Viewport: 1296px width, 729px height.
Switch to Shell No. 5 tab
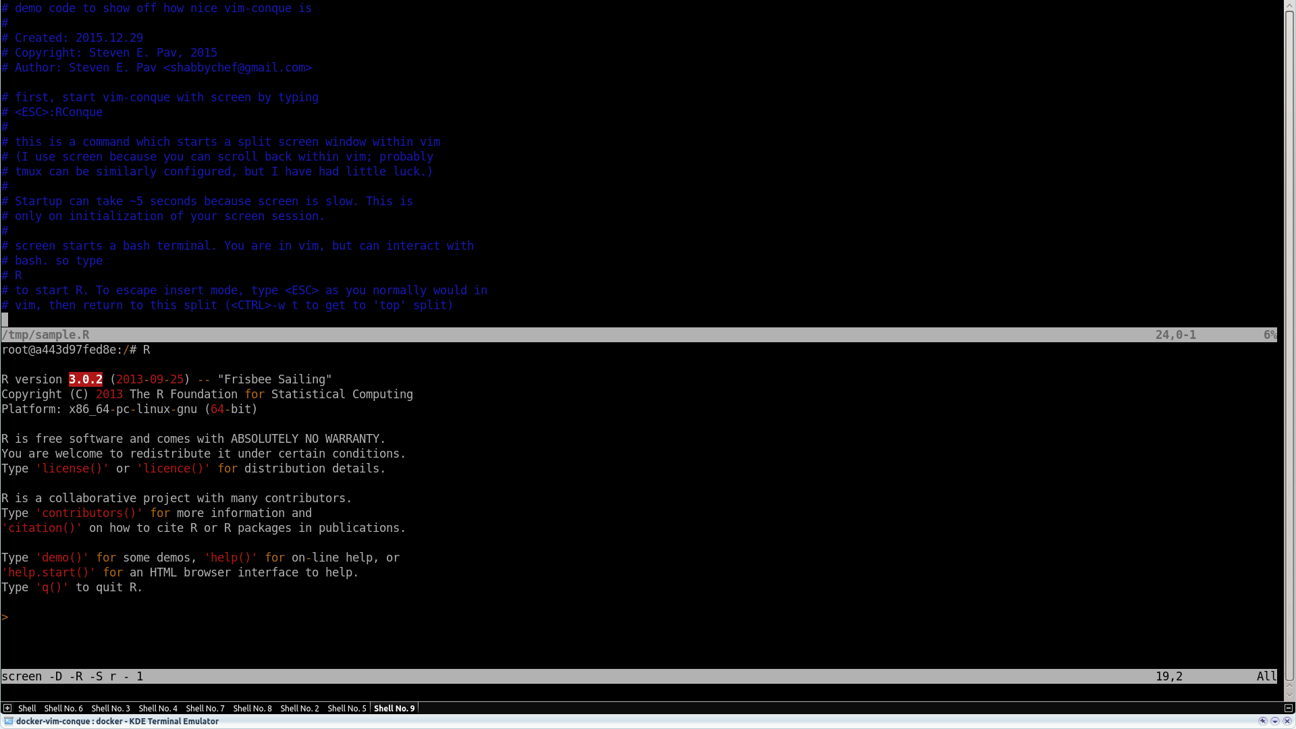(347, 708)
